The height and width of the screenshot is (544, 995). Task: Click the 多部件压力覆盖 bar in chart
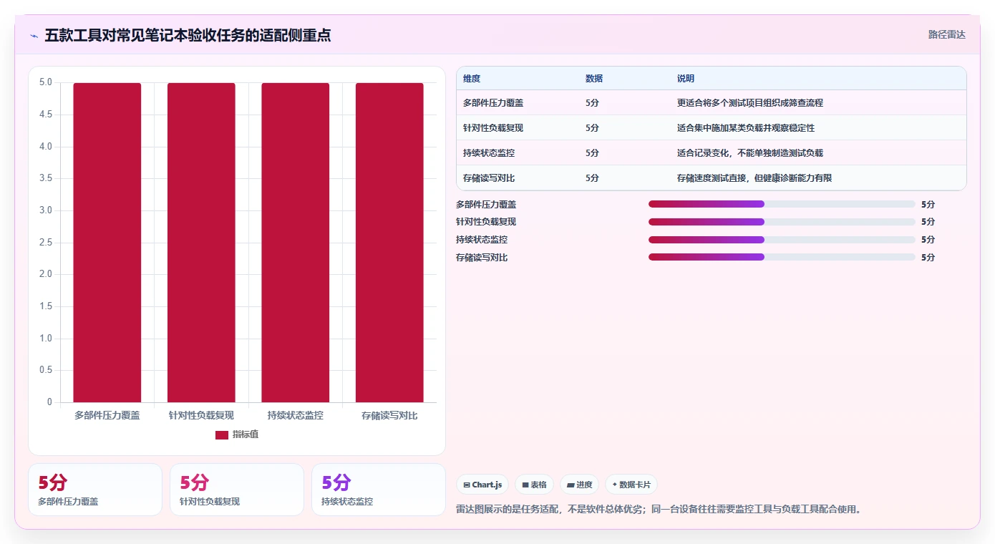click(x=107, y=243)
